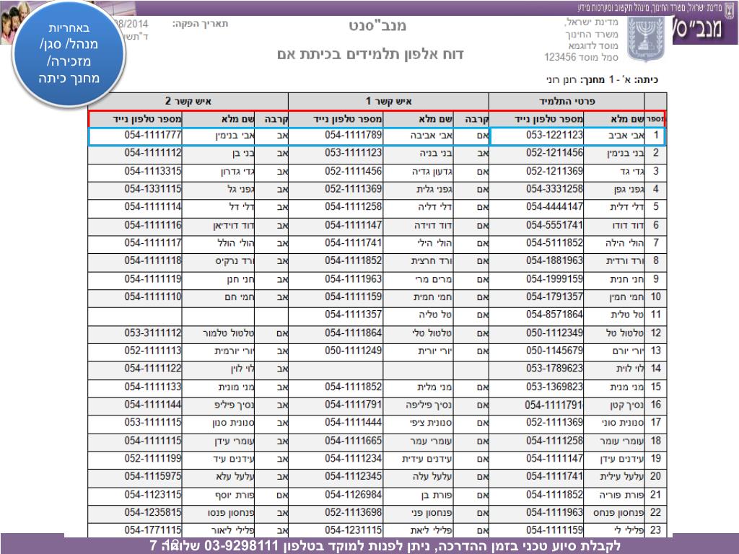739x554 pixels.
Task: Select contact name טלטול טלמור
Action: point(229,333)
